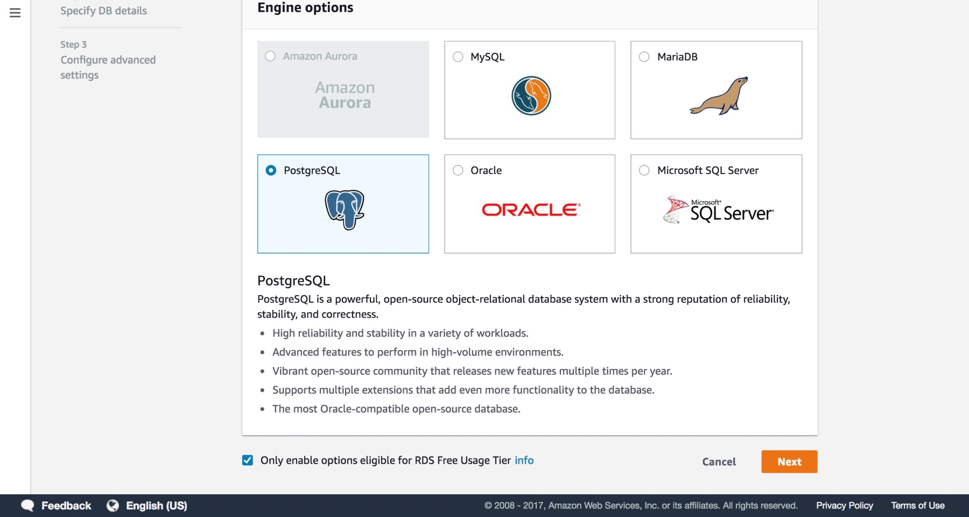Open the Feedback link
969x517 pixels.
tap(66, 506)
